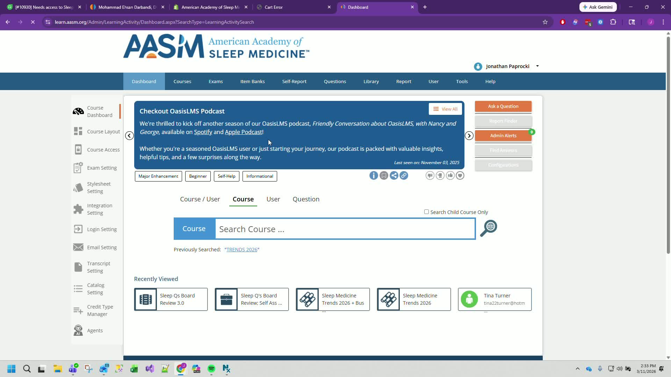Open Agents in the sidebar

[x=95, y=331]
